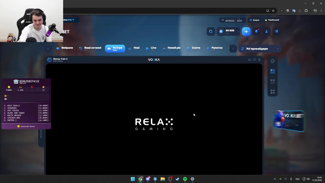Click HOT FIESTA in bonus buy list
The height and width of the screenshot is (183, 325).
click(x=13, y=111)
